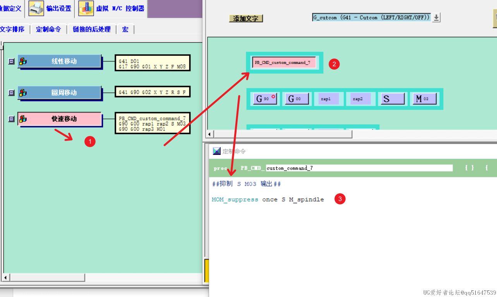497x297 pixels.
Task: Click the 快速移动 PB_CMD_custom_command_7 code box
Action: click(x=153, y=123)
